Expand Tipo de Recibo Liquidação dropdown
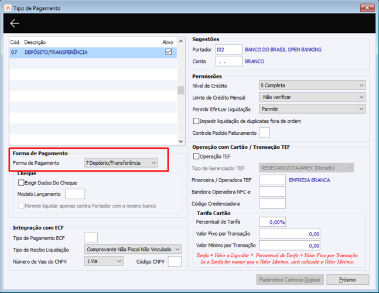379x293 pixels. pos(133,249)
